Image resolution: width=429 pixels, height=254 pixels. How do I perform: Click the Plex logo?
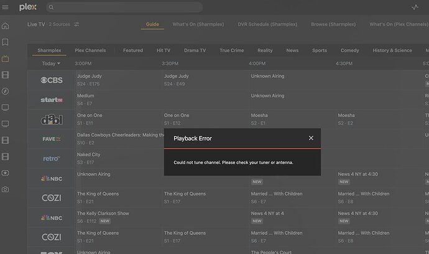click(27, 7)
